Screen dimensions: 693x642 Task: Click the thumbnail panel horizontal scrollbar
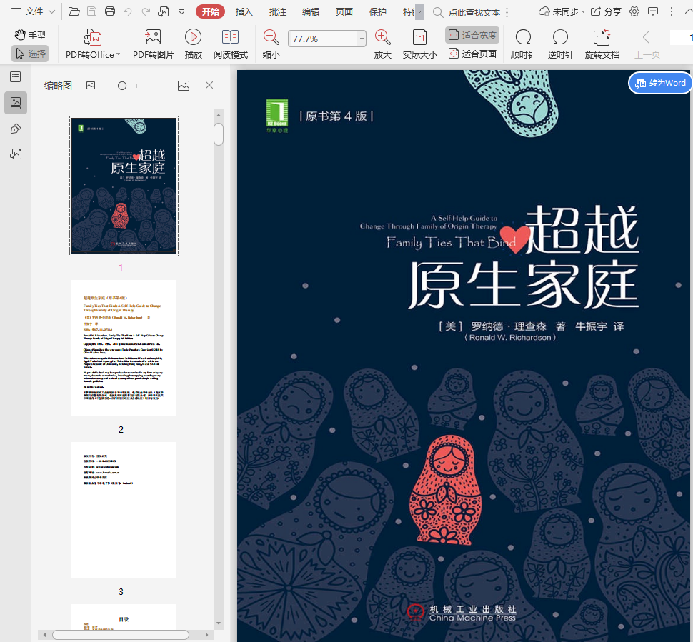(121, 635)
